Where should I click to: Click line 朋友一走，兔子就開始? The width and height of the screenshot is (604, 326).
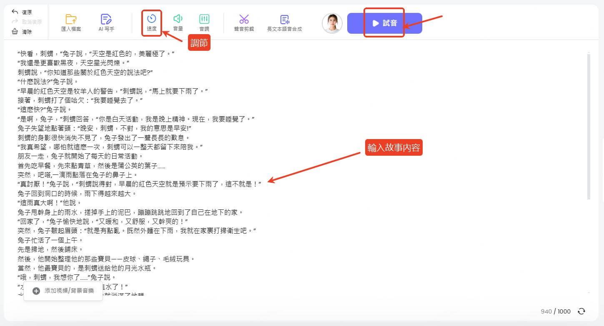[80, 156]
